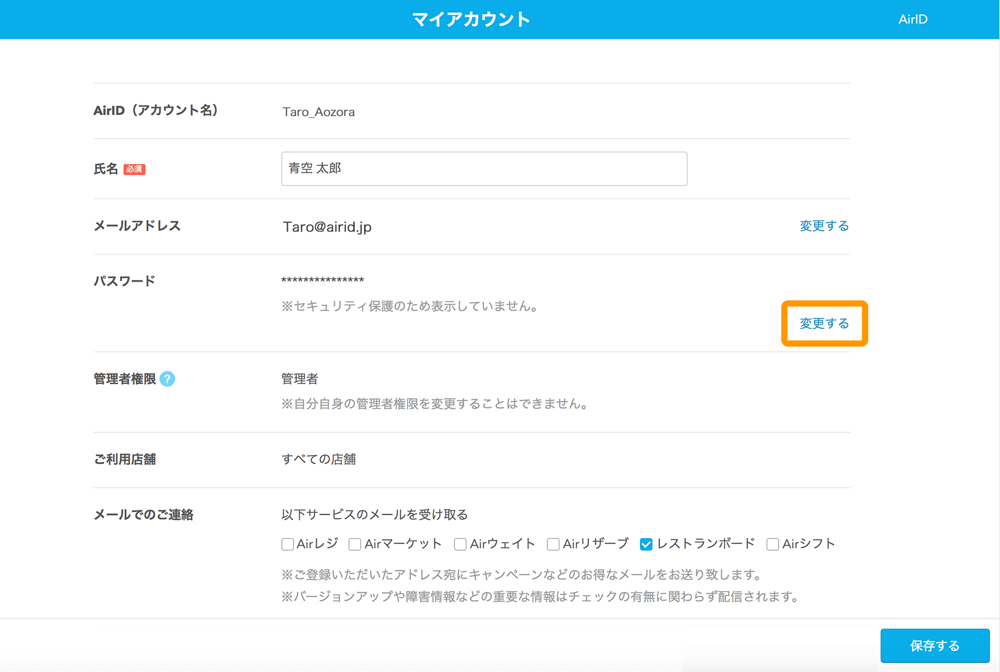Enable the Airシフト mail checkbox
Image resolution: width=1000 pixels, height=672 pixels.
(772, 544)
